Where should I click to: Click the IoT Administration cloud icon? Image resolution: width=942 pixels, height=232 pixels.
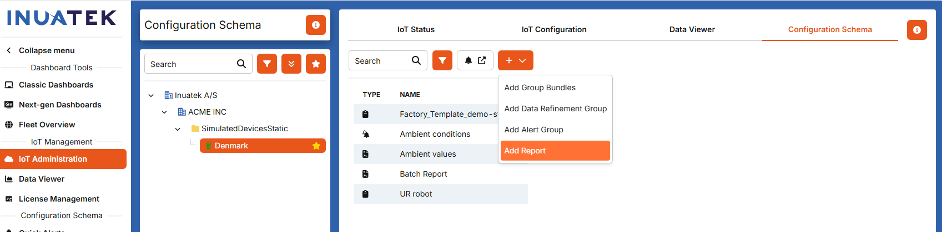tap(9, 159)
